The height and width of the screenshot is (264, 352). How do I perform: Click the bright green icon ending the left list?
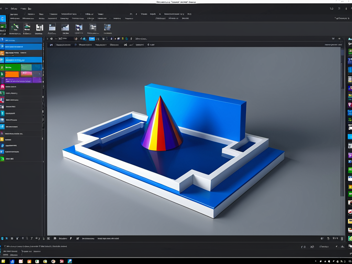2,159
